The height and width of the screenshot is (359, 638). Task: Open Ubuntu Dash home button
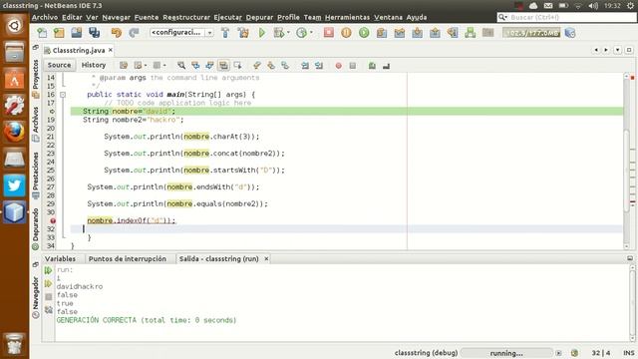coord(14,26)
